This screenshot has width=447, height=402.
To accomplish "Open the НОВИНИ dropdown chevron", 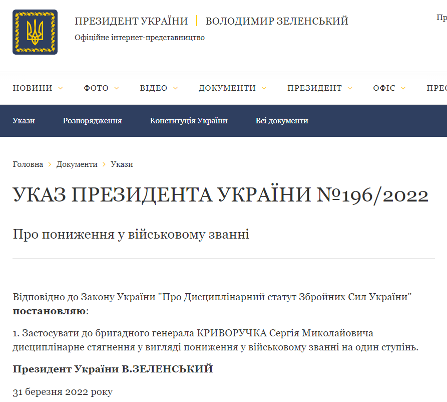I will [x=61, y=88].
